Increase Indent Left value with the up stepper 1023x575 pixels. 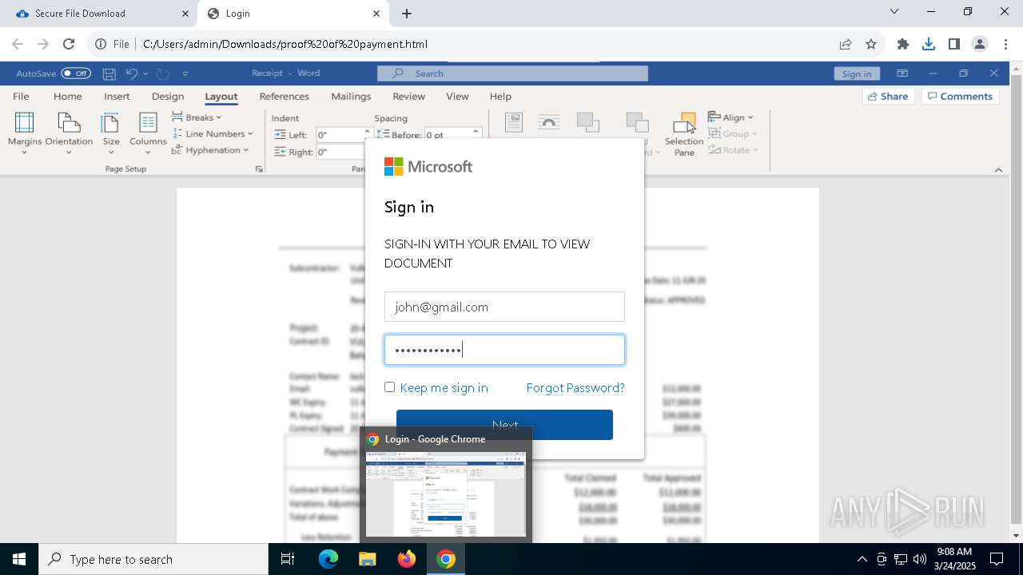(x=368, y=131)
